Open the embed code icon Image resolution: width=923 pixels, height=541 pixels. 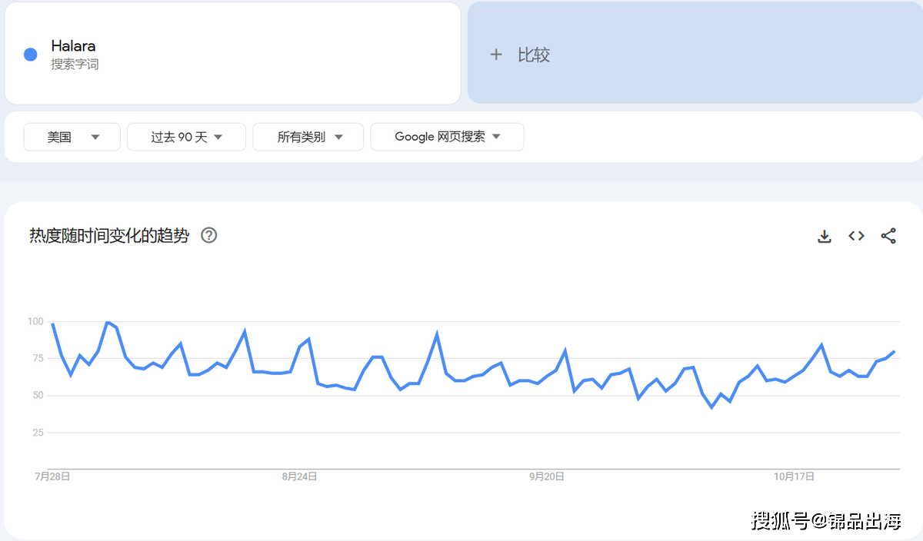(856, 236)
